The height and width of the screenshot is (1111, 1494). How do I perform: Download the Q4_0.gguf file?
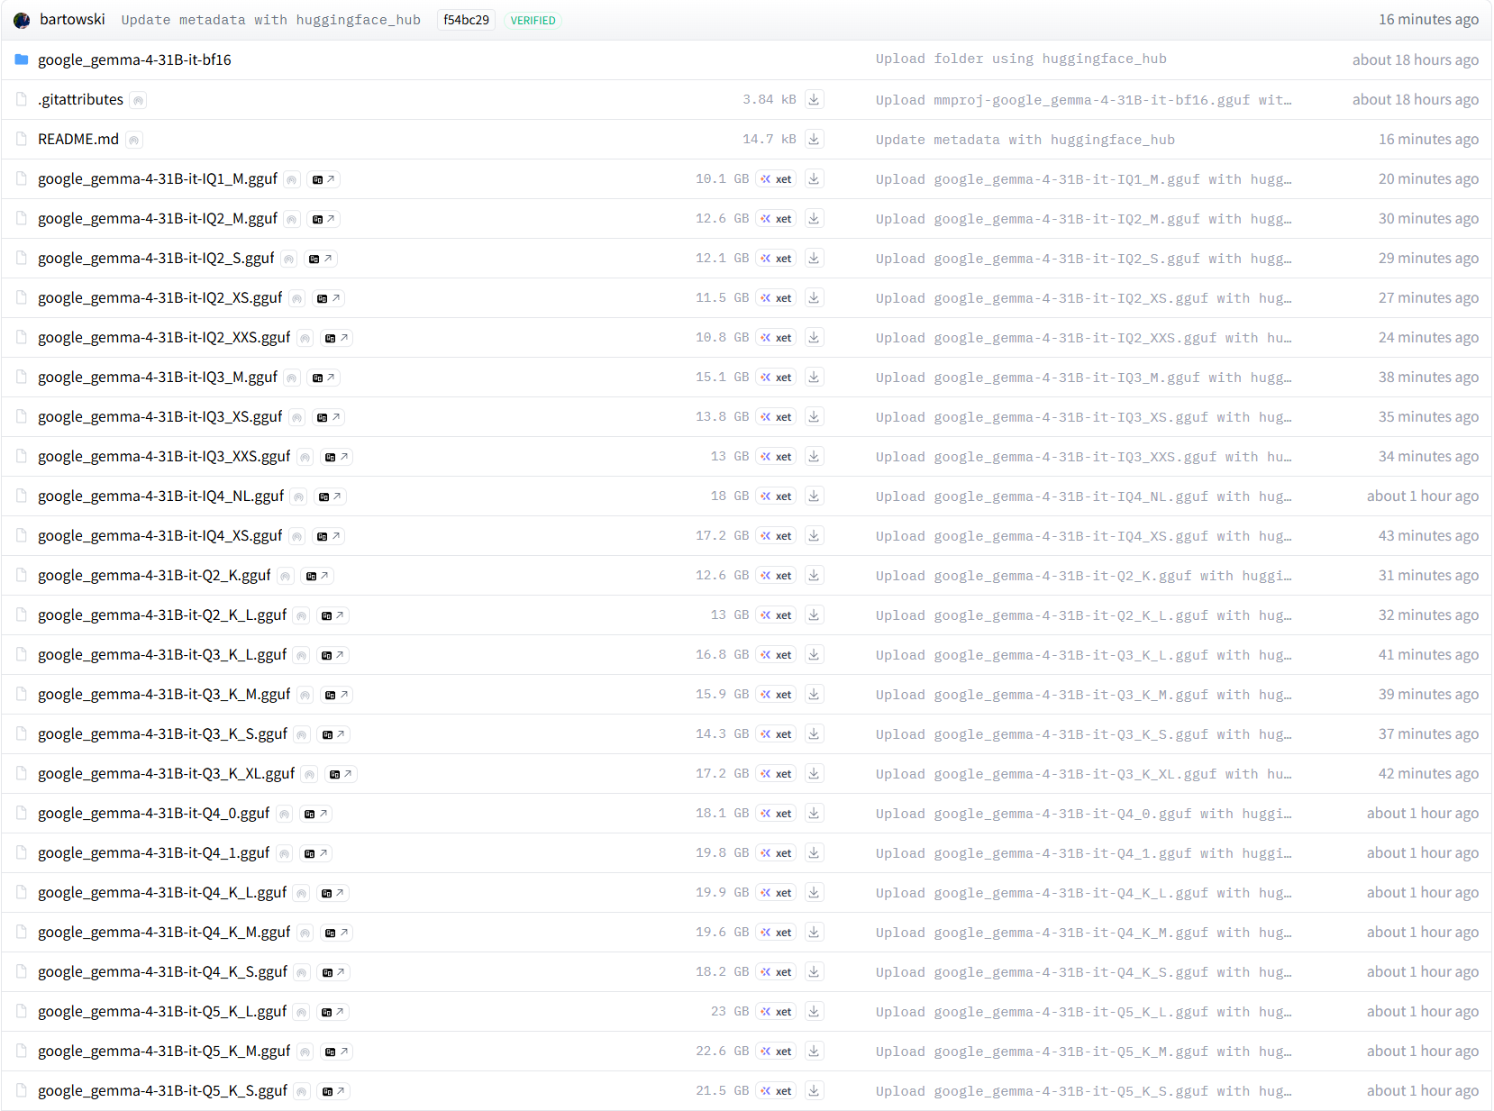tap(814, 813)
